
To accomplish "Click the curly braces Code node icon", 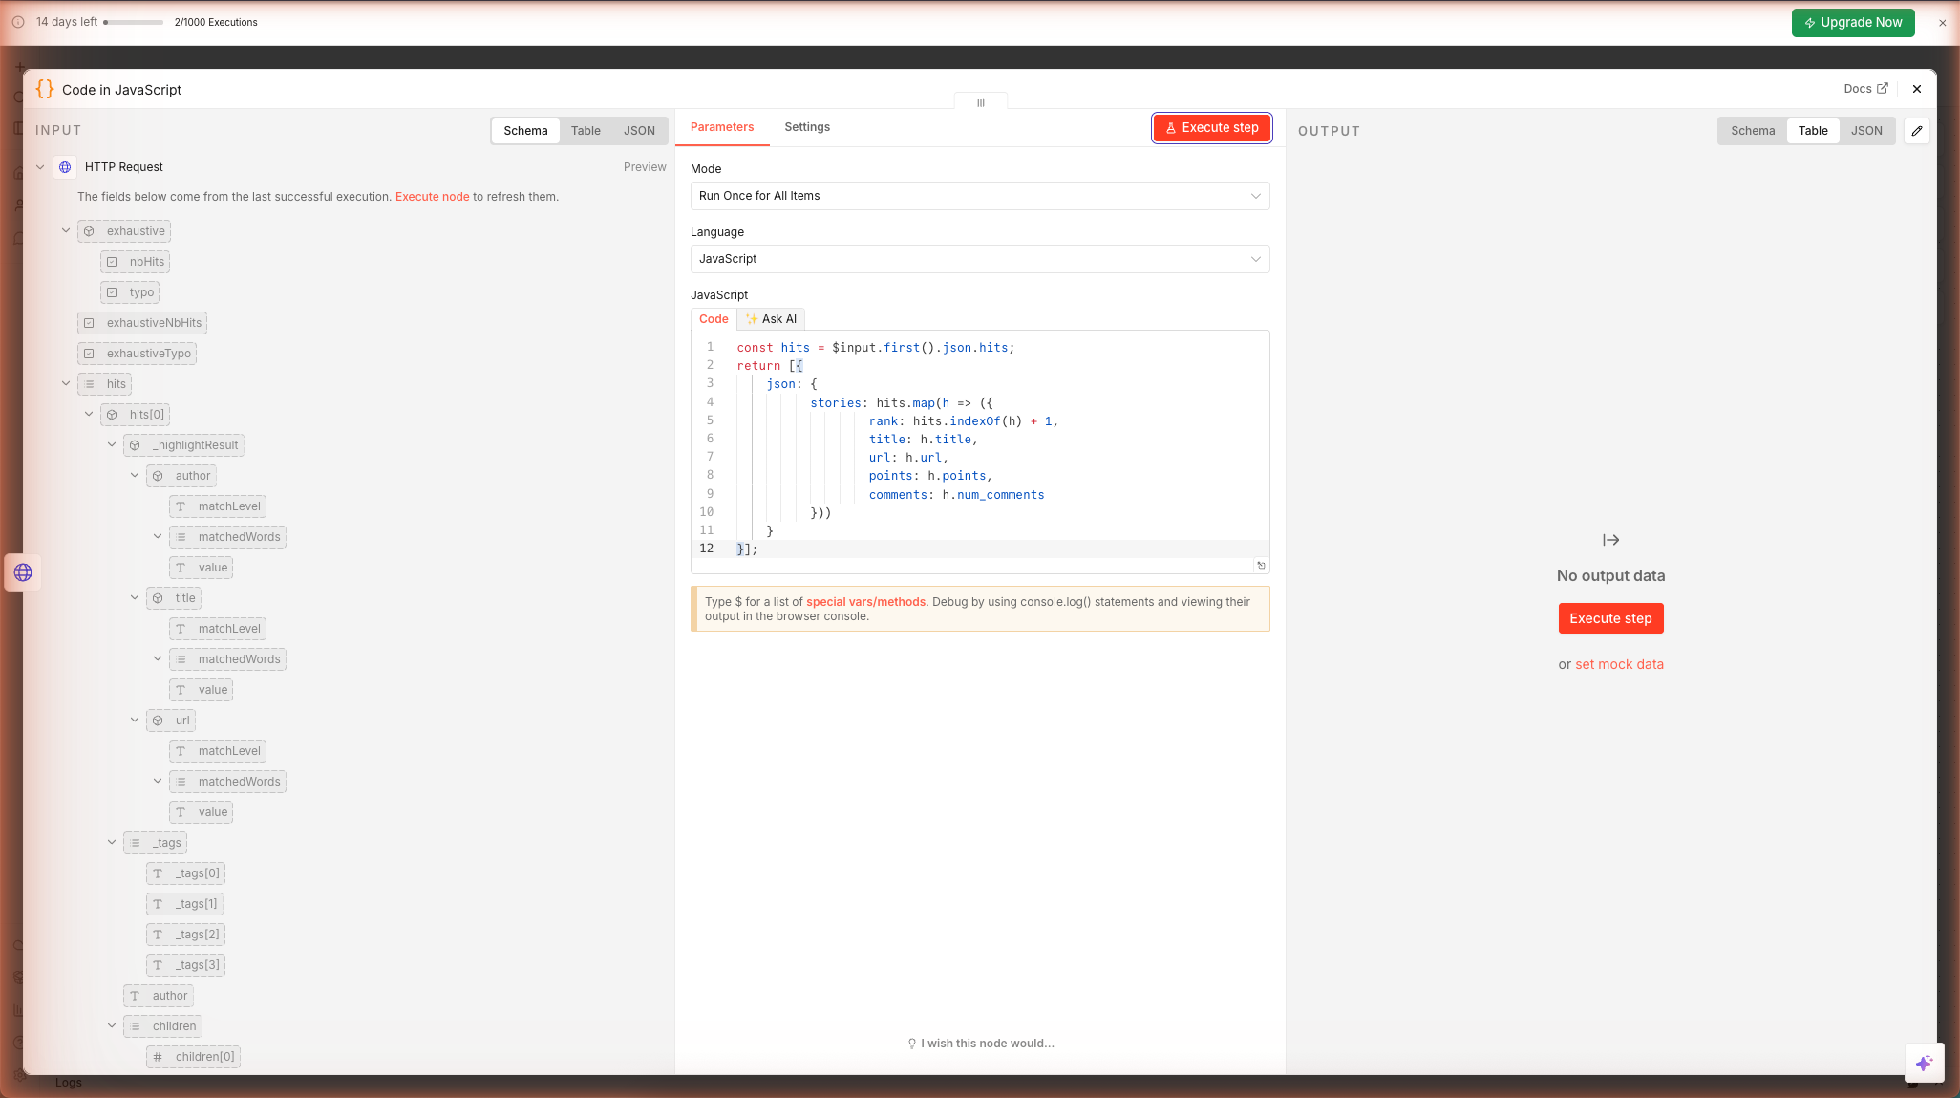I will (45, 89).
